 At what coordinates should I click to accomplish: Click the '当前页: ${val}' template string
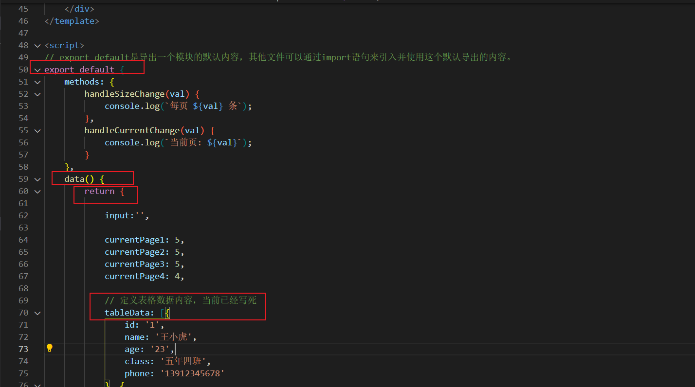tap(203, 142)
